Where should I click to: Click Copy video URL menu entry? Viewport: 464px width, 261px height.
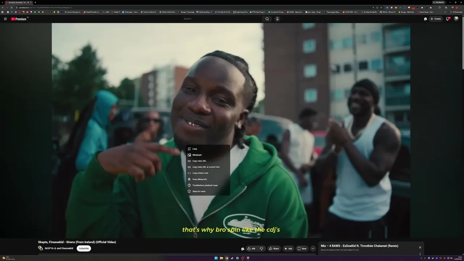[x=208, y=161]
